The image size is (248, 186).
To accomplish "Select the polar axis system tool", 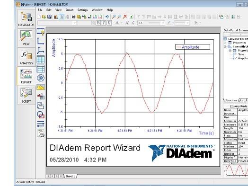I will (41, 78).
